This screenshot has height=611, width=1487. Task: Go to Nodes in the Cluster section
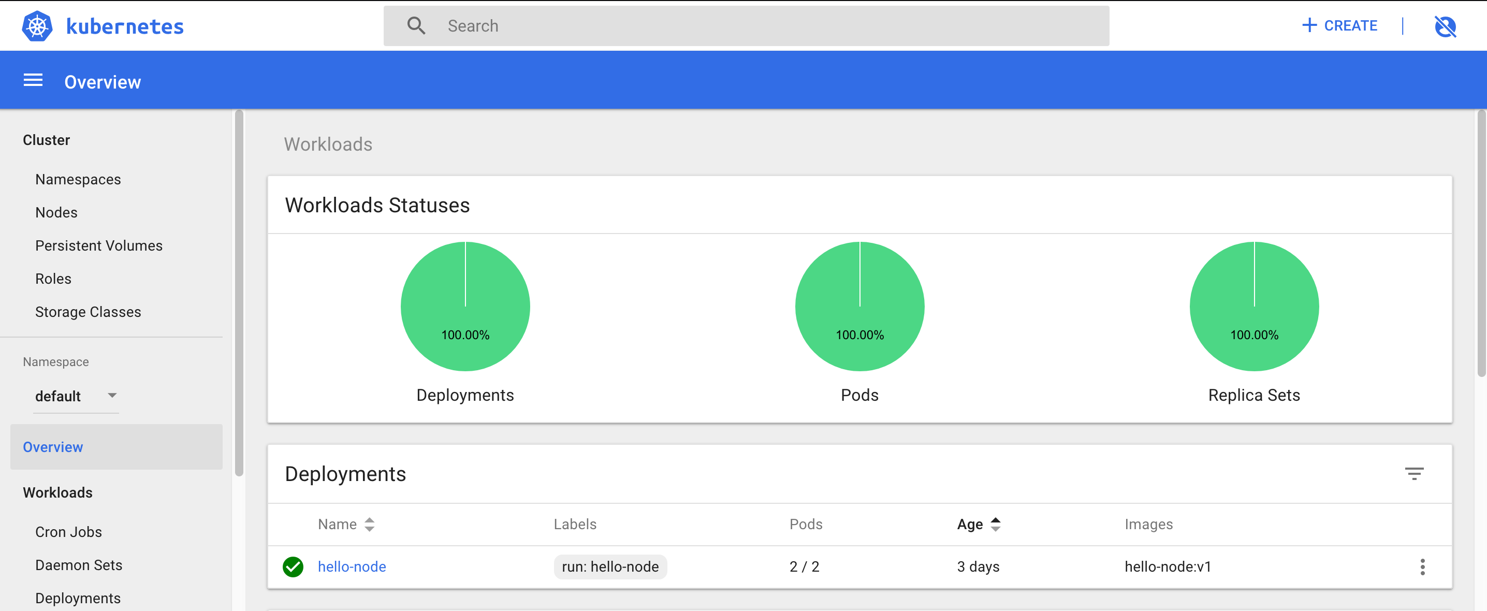(x=56, y=212)
